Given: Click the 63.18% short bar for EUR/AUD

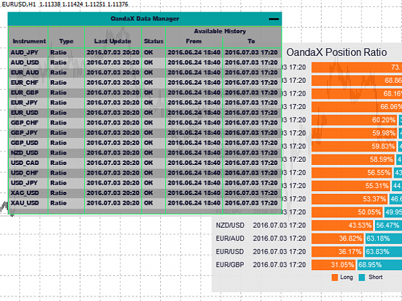Looking at the screenshot, I should (x=383, y=238).
